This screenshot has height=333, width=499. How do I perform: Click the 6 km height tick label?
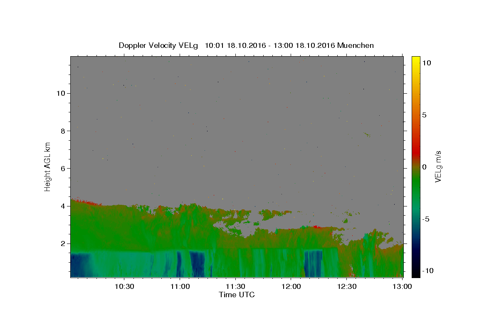coord(62,168)
